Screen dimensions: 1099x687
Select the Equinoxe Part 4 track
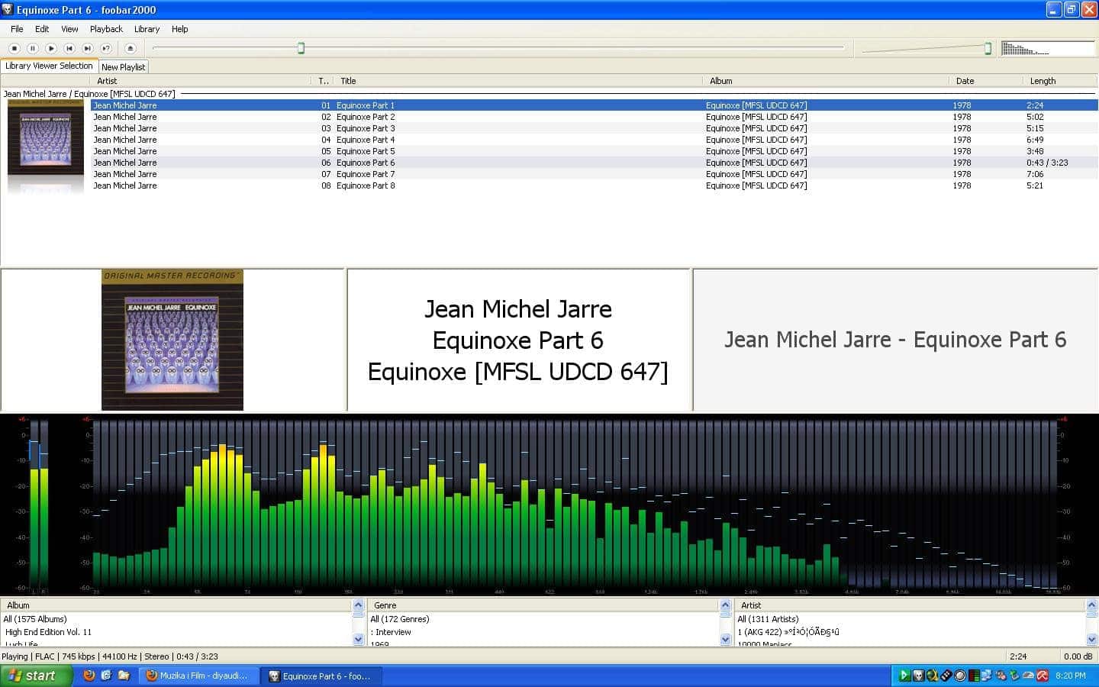click(594, 140)
